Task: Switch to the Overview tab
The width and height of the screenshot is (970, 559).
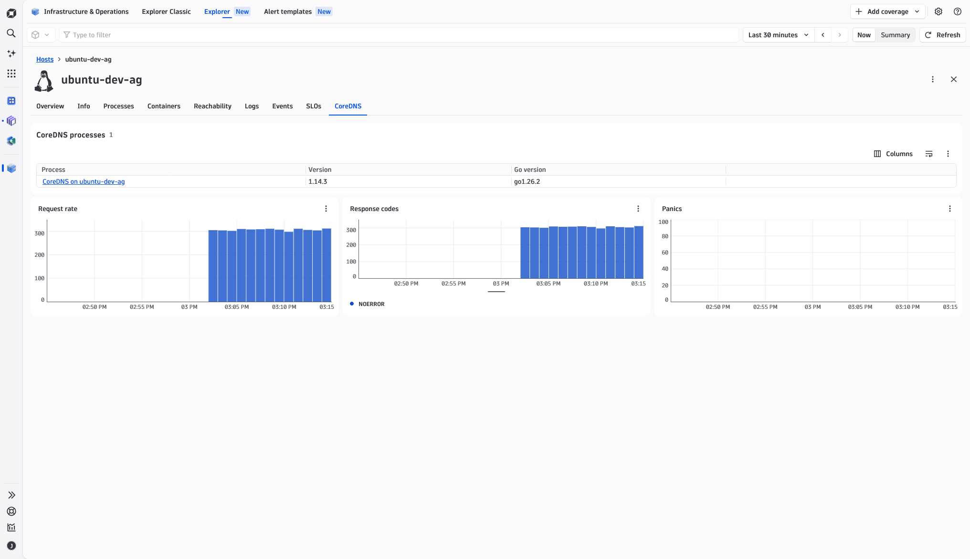Action: [50, 106]
